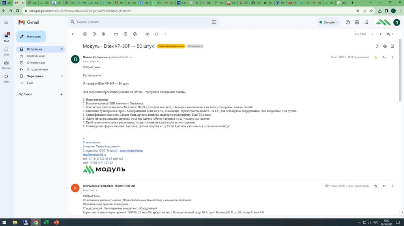The image size is (404, 226).
Task: Reply to Павел Клованич's message
Action: tap(384, 57)
